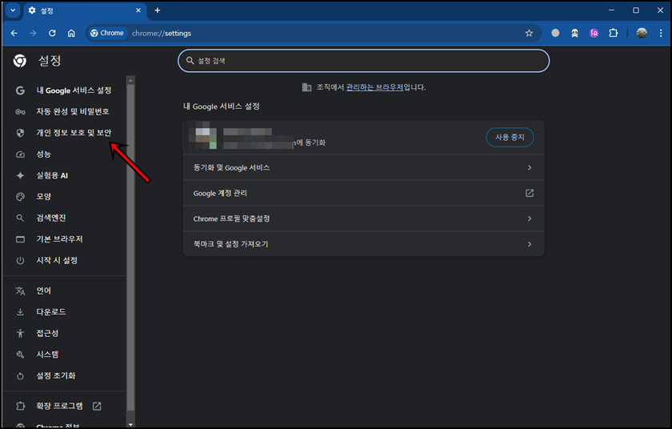
Task: Click the wrench icon for 시스템
Action: tap(20, 355)
